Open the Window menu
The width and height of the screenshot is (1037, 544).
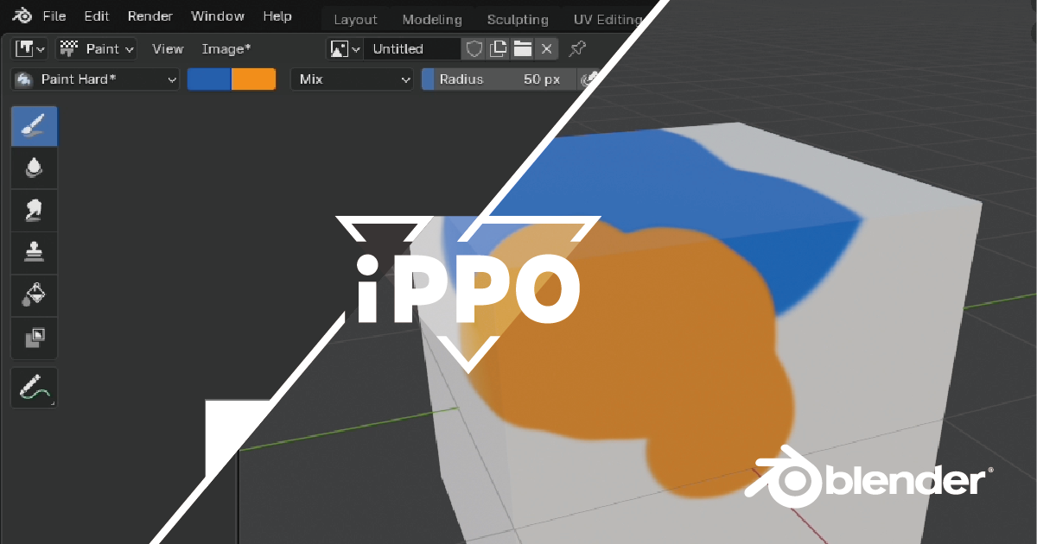(x=218, y=16)
